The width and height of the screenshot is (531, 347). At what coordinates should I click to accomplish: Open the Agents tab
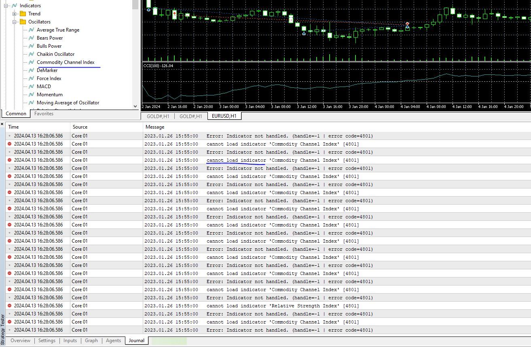[113, 341]
